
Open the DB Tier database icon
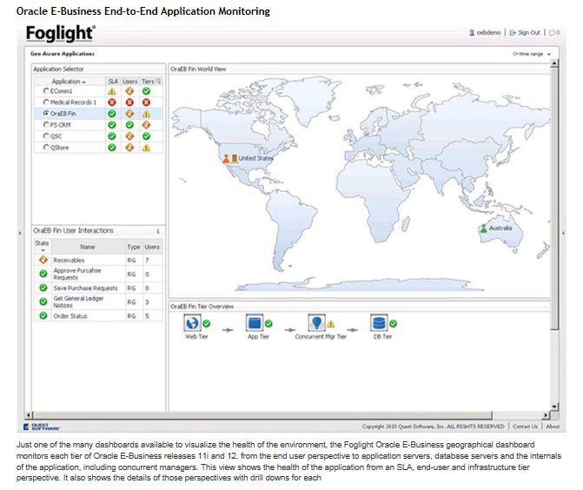point(379,322)
